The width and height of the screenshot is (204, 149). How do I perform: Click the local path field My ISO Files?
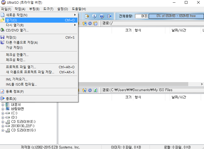coord(157,90)
